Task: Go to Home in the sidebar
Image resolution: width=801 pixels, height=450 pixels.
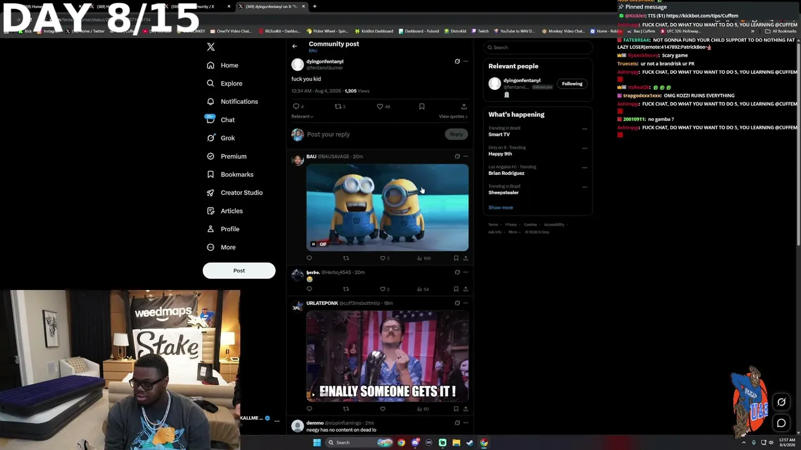Action: tap(223, 65)
